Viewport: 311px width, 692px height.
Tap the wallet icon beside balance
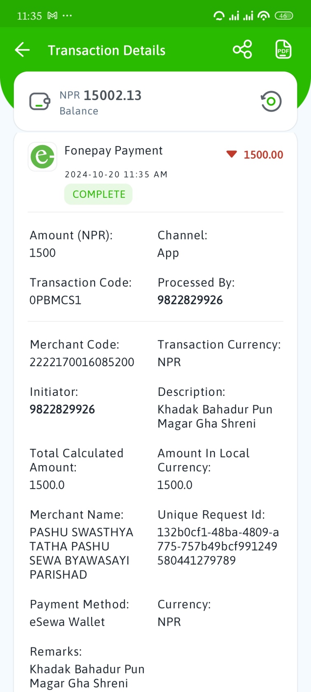tap(39, 101)
